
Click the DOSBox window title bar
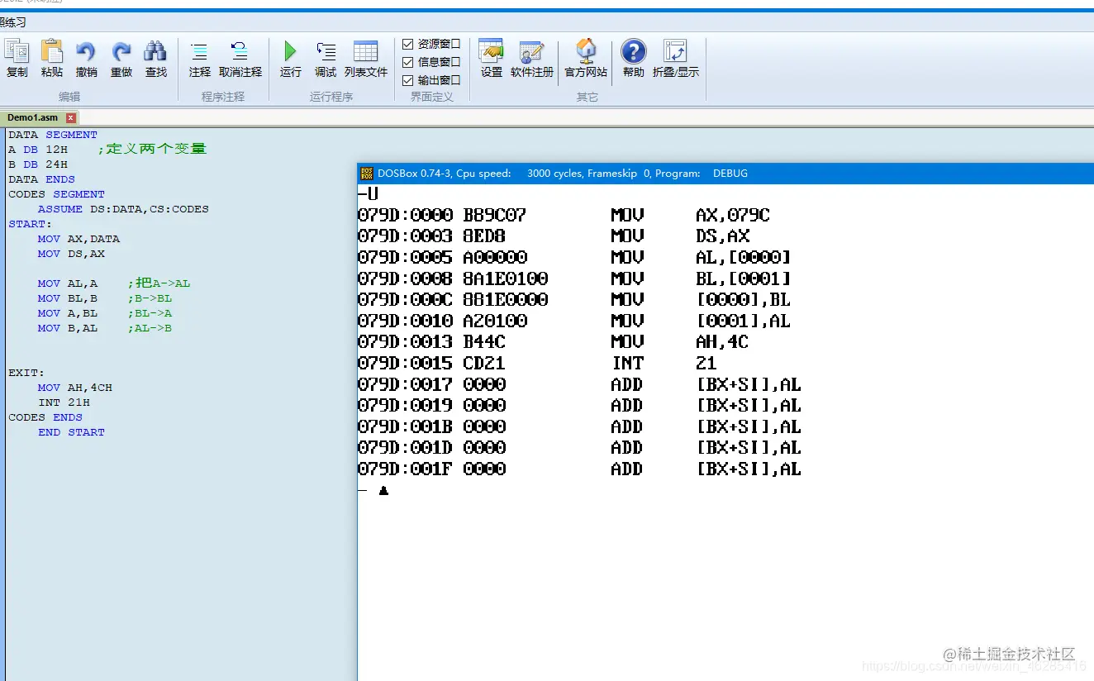point(725,174)
